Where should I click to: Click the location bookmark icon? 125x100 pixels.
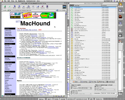point(8,10)
